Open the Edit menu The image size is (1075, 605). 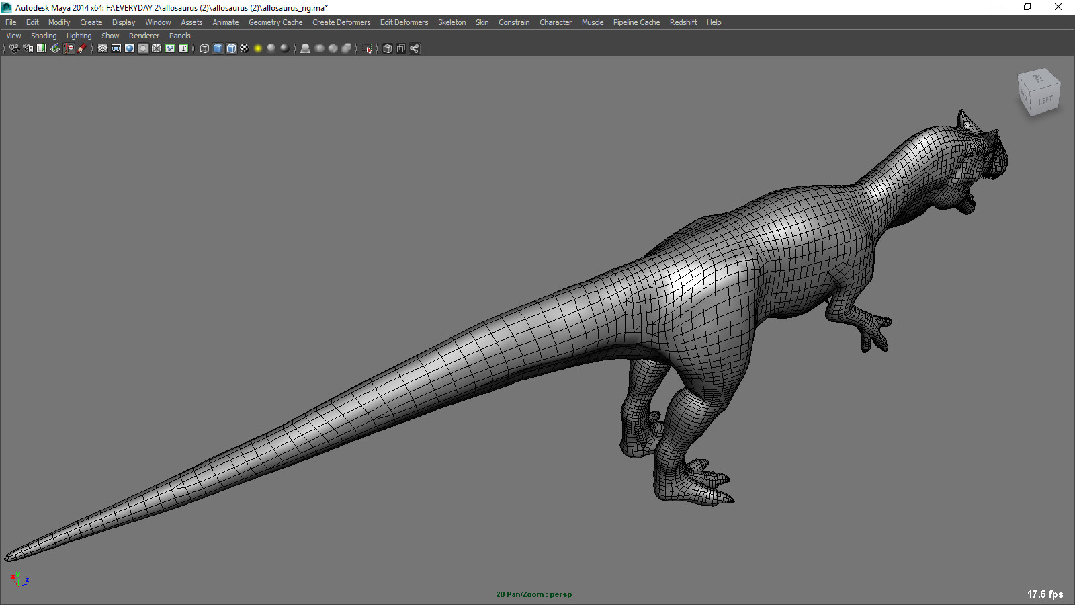click(x=32, y=22)
